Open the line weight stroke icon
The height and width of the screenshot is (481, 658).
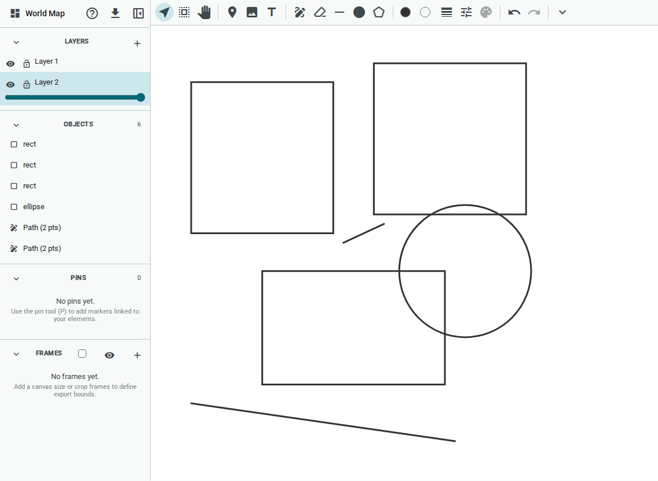[447, 12]
